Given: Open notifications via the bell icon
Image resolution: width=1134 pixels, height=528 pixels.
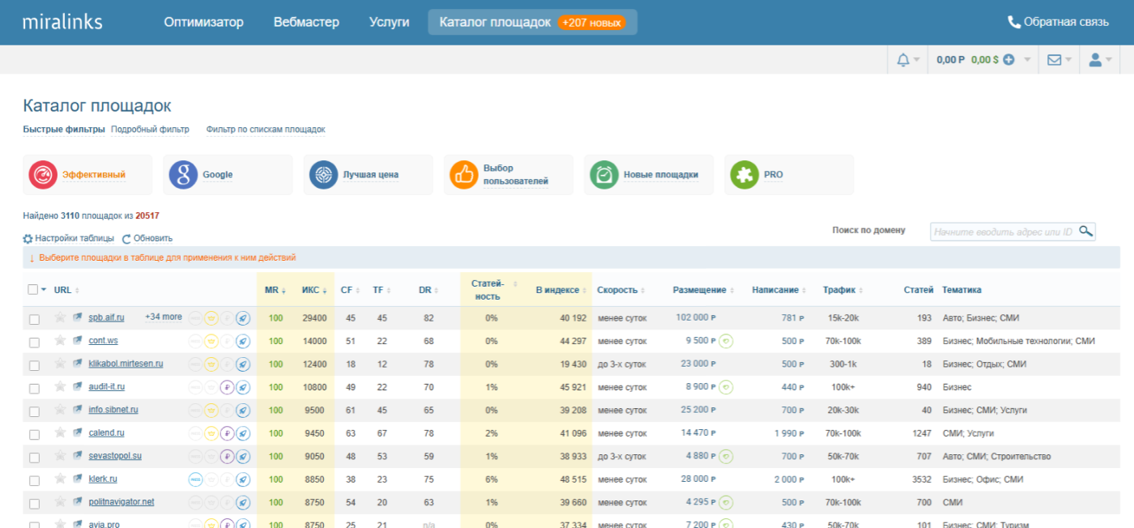Looking at the screenshot, I should (x=903, y=59).
